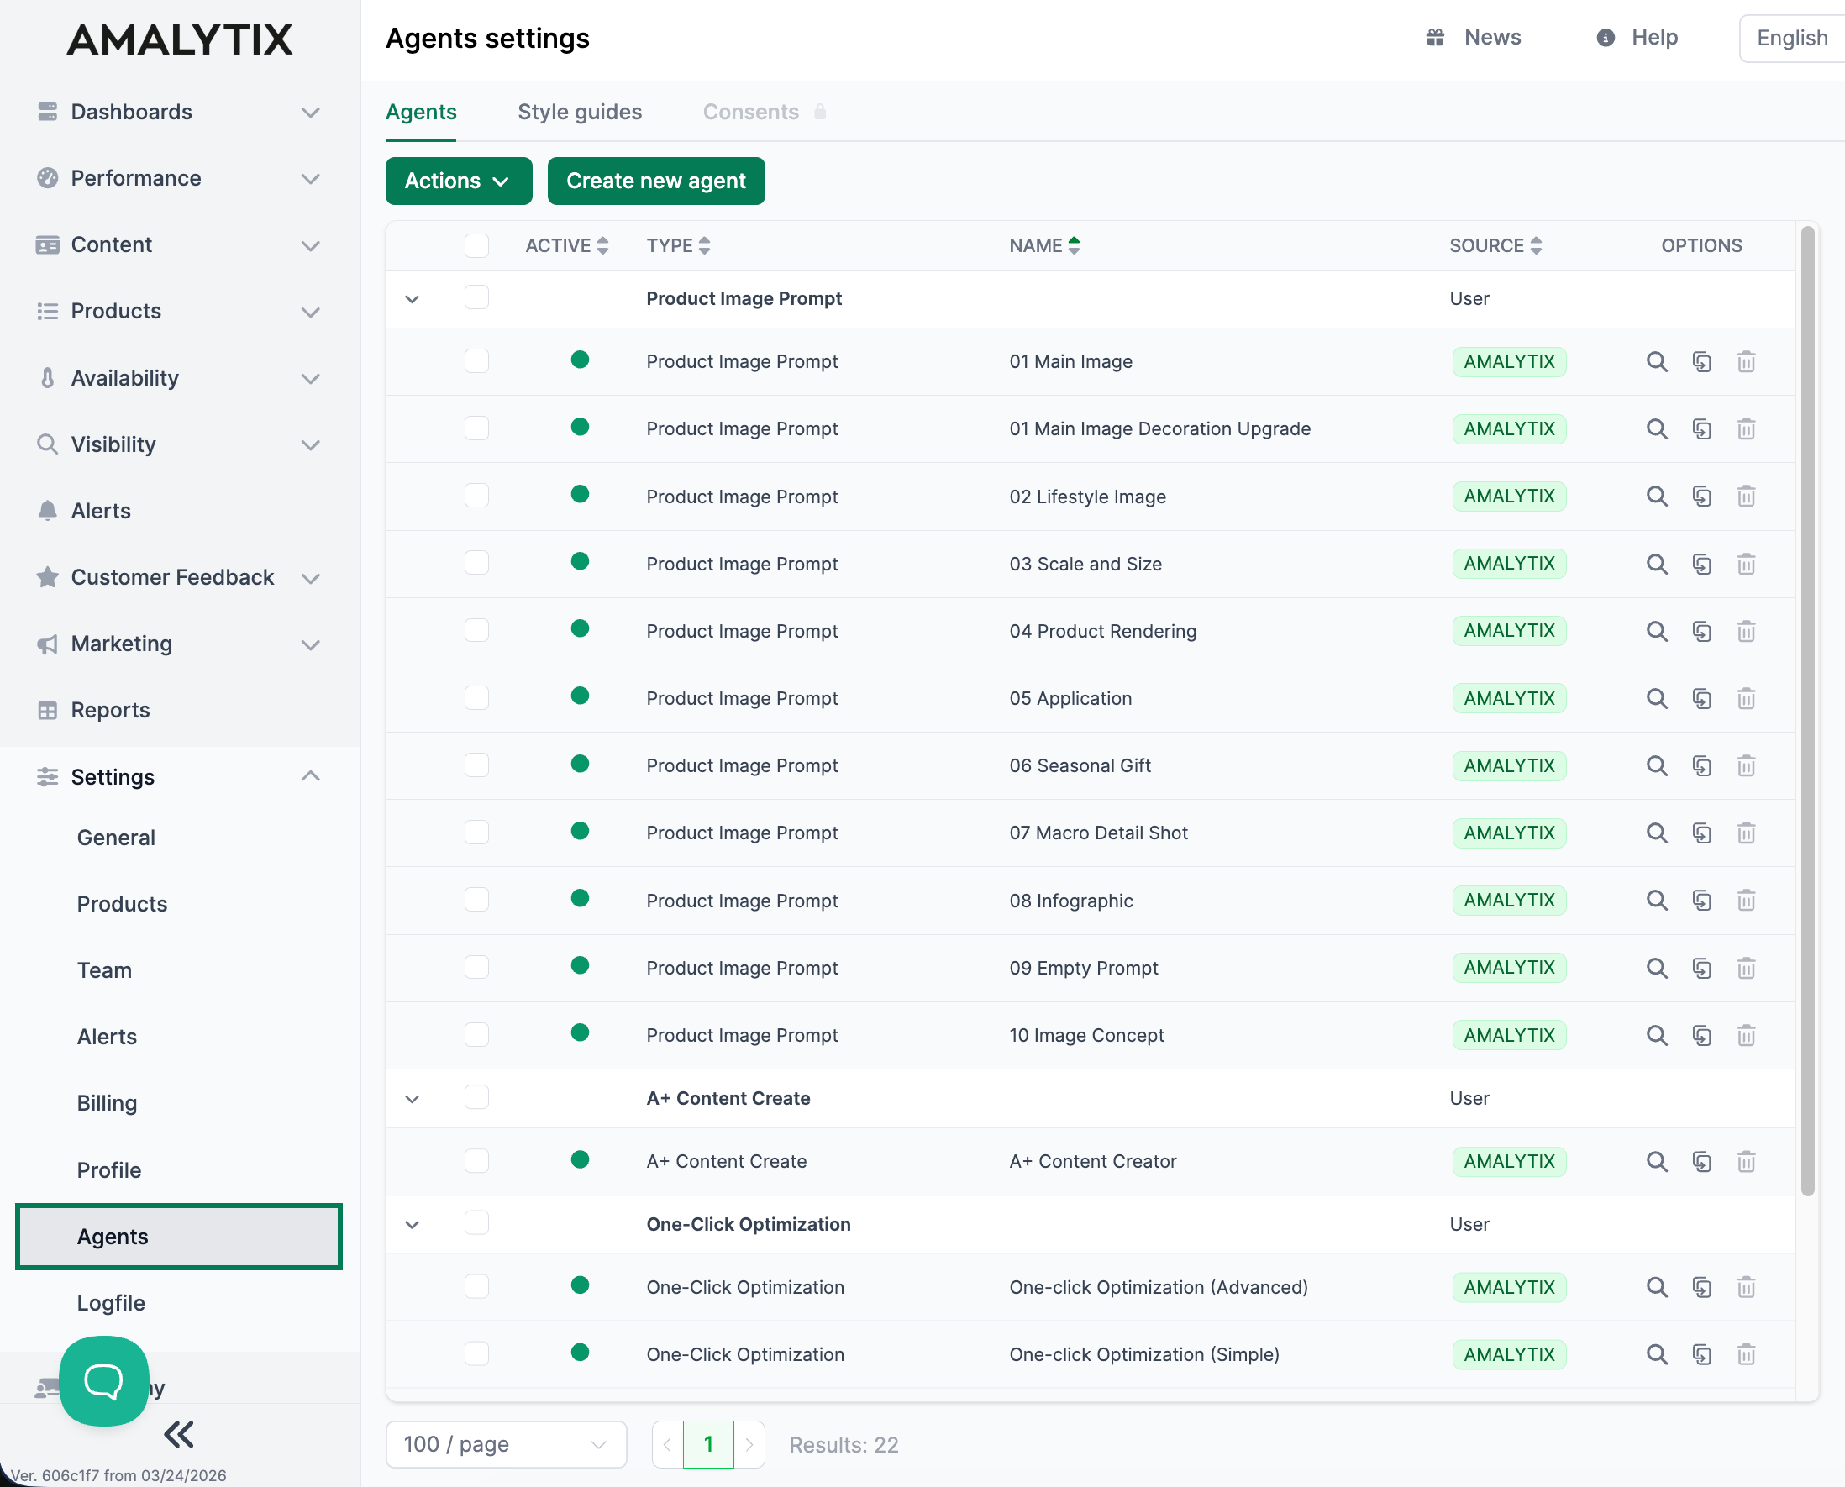Open the Consents tab
The image size is (1845, 1487).
pos(751,112)
